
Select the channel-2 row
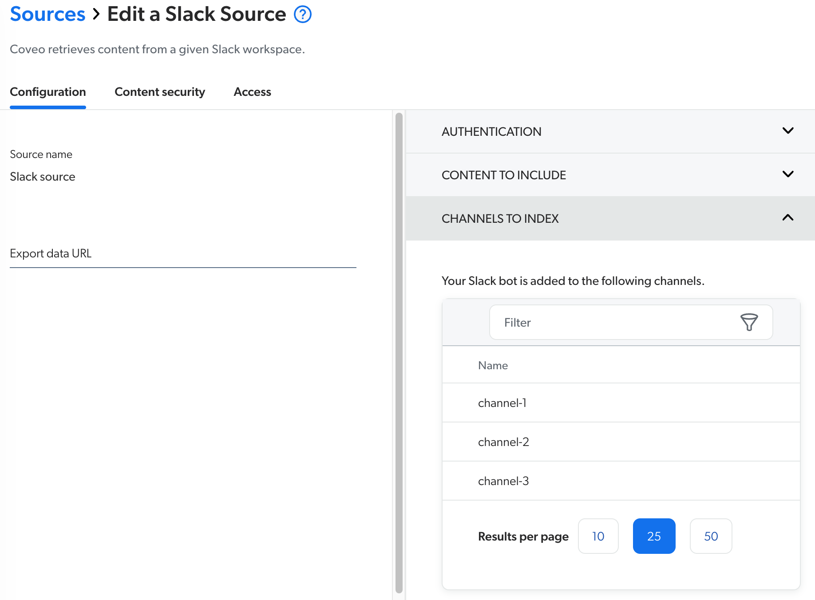(621, 442)
